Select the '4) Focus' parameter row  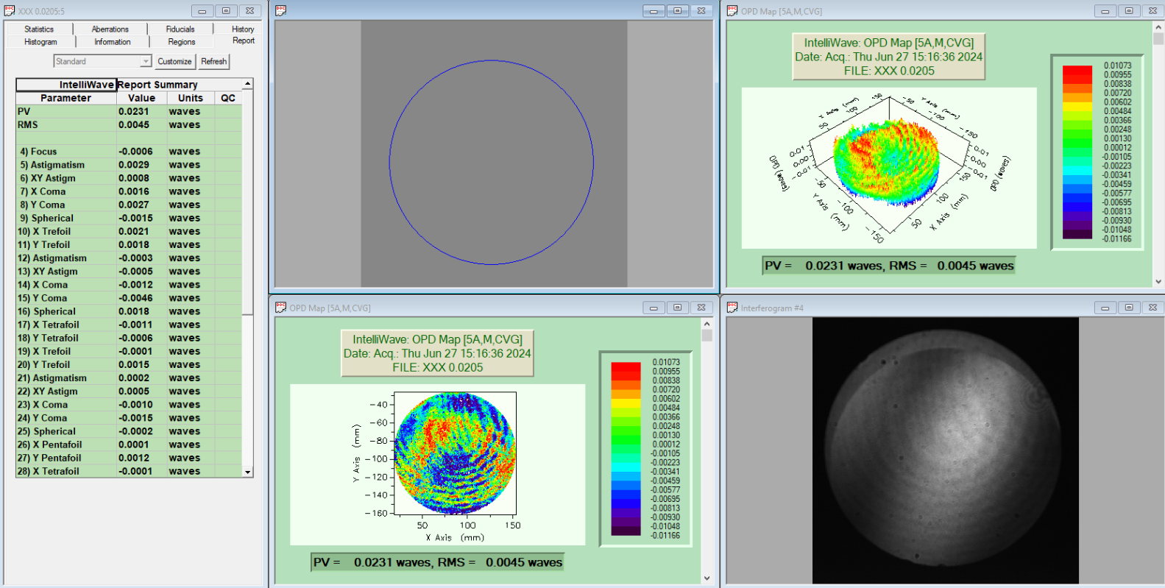coord(129,152)
